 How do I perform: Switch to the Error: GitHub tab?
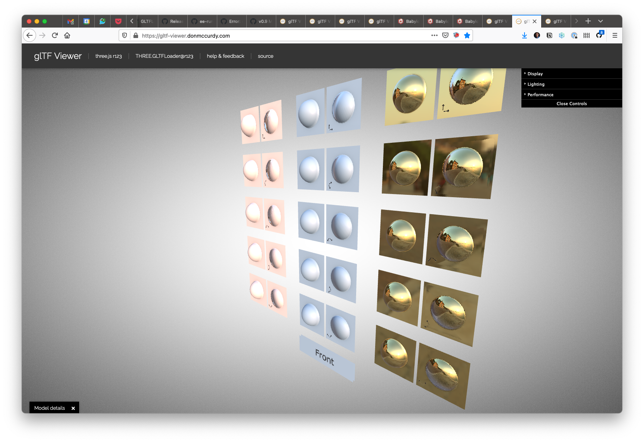tap(232, 21)
